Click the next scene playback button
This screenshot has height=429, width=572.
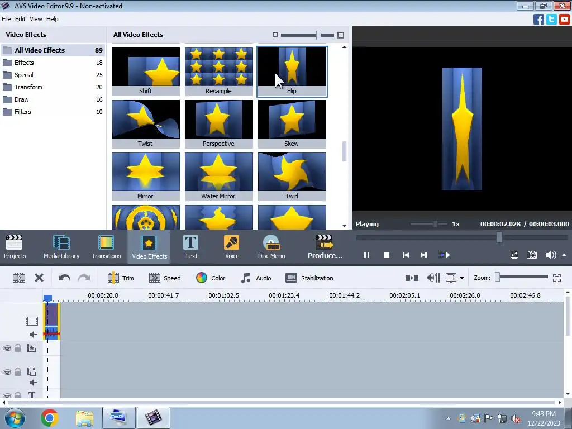tap(444, 255)
